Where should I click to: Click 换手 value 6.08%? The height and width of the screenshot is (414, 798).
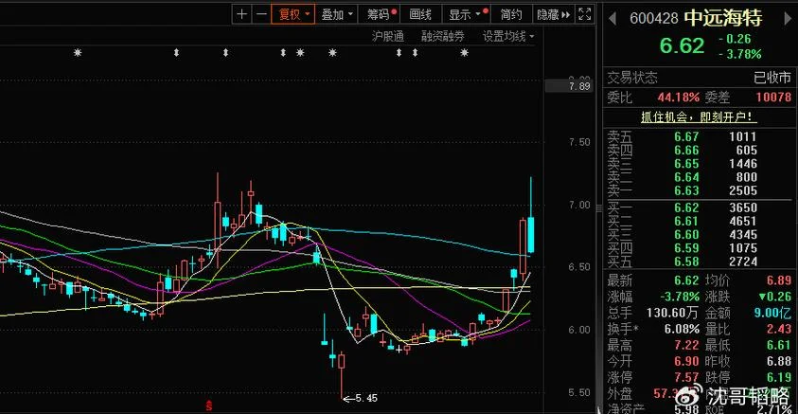(x=682, y=329)
